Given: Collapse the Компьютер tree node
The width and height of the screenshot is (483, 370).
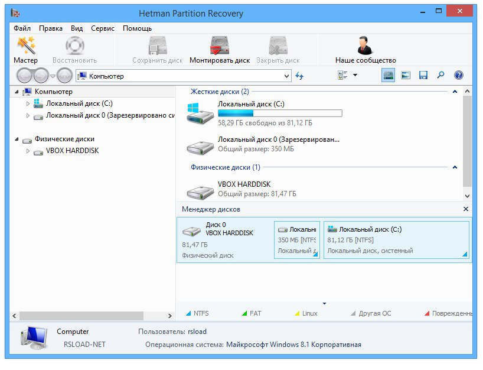Looking at the screenshot, I should pyautogui.click(x=17, y=92).
